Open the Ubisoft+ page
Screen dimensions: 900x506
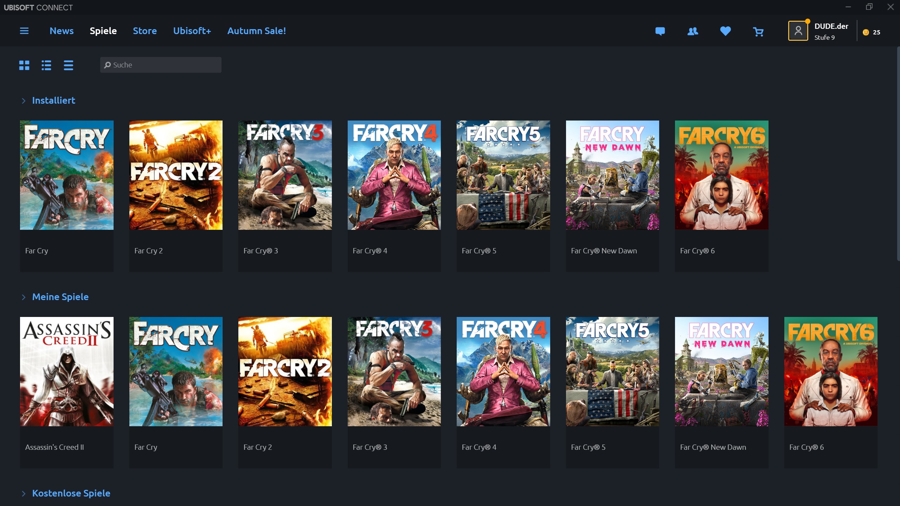pos(192,31)
